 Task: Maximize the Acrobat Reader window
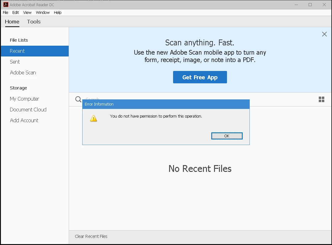[310, 5]
